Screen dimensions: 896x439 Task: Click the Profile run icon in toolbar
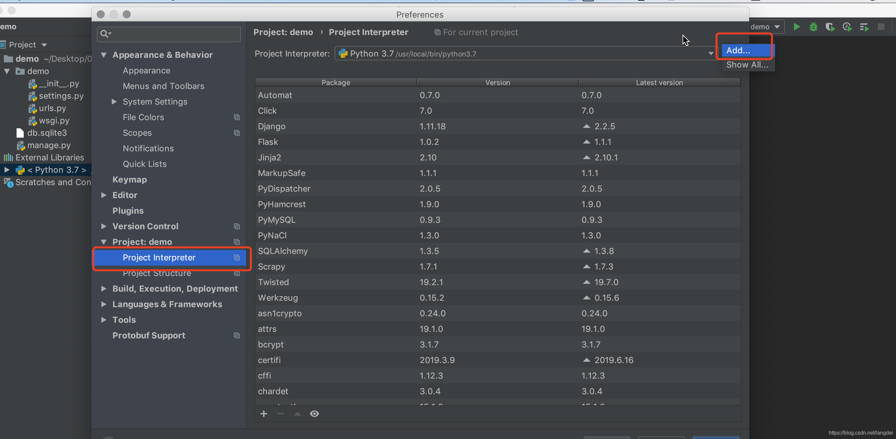pyautogui.click(x=847, y=27)
